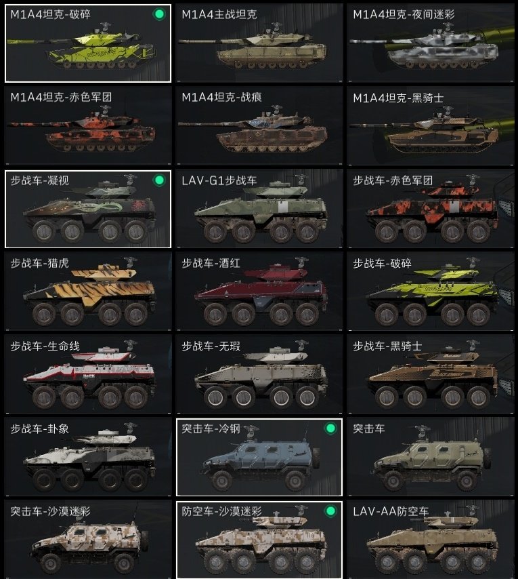Open the M1A4坦克-战痕 skin card

[259, 126]
